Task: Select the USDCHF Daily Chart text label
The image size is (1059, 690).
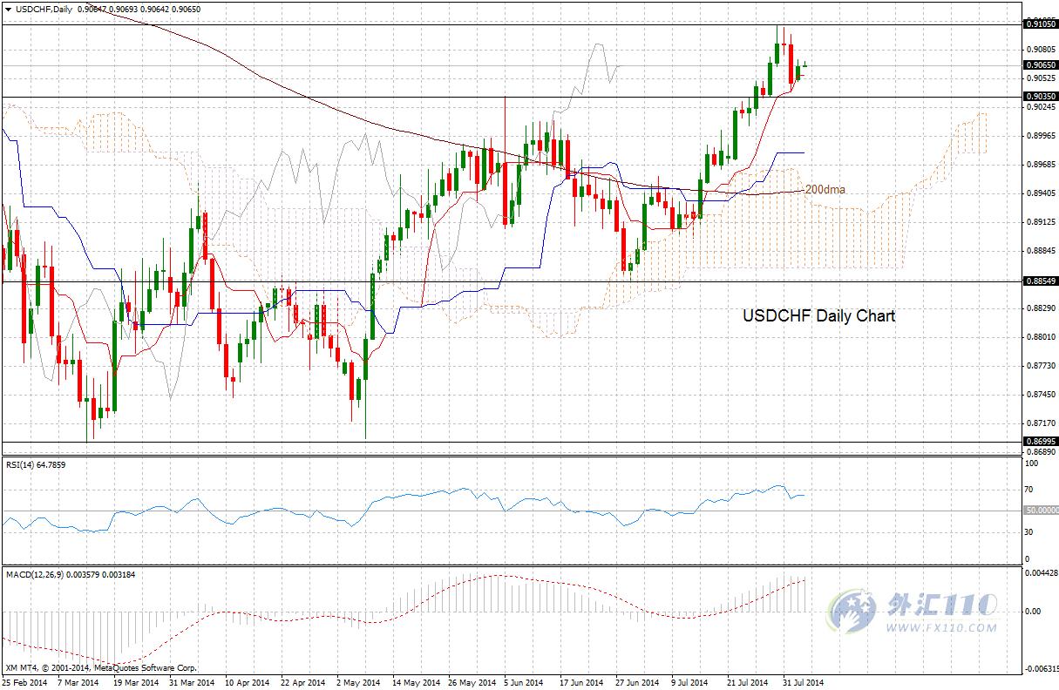Action: tap(818, 316)
